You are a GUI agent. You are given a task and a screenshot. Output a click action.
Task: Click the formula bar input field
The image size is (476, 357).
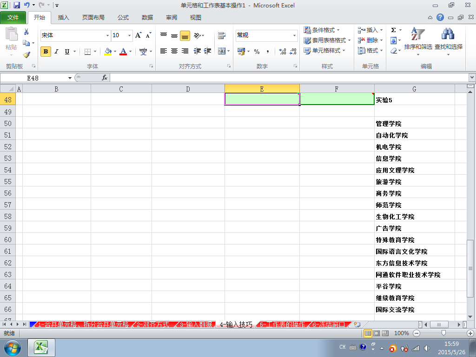(x=289, y=78)
